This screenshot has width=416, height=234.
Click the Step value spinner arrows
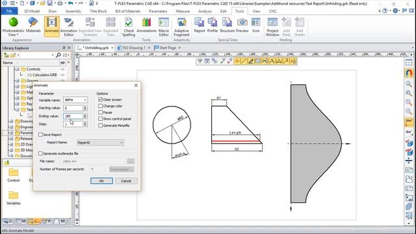pyautogui.click(x=85, y=124)
